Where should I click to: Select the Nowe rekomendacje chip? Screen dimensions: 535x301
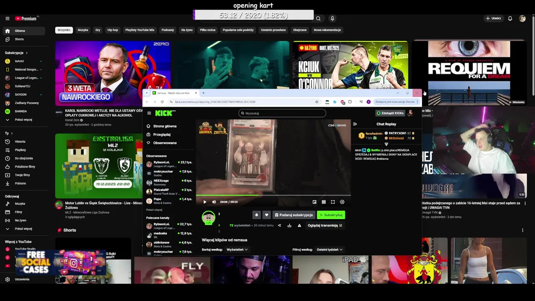point(327,30)
